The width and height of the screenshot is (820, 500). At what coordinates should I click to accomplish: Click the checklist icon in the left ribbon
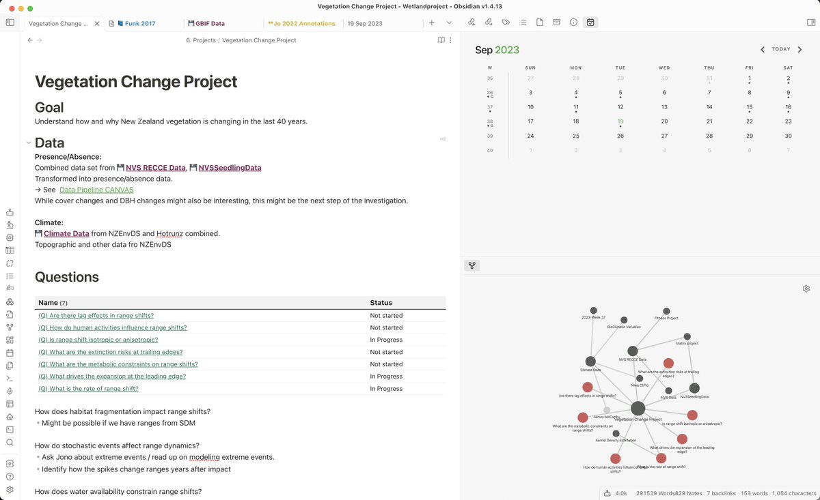click(10, 276)
